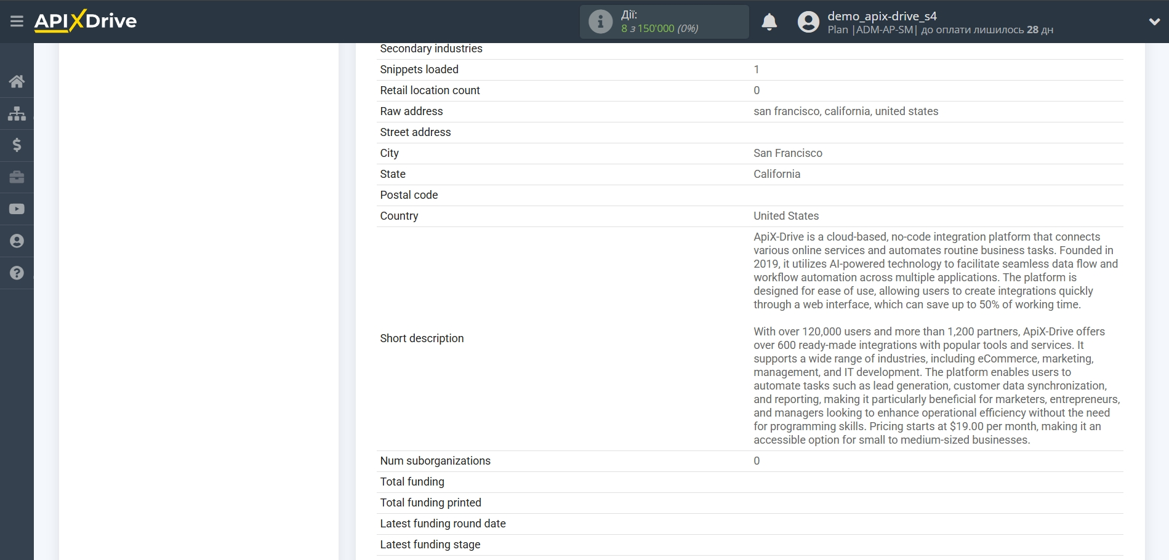Click the actions counter 8 of 150'000
This screenshot has height=560, width=1169.
pos(659,28)
